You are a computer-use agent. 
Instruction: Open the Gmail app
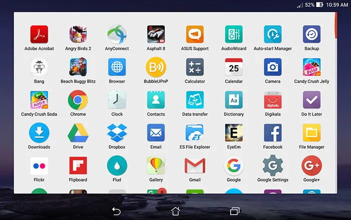point(195,166)
